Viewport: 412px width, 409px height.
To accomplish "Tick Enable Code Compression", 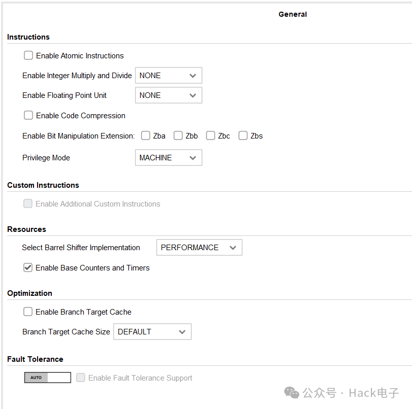I will point(28,115).
